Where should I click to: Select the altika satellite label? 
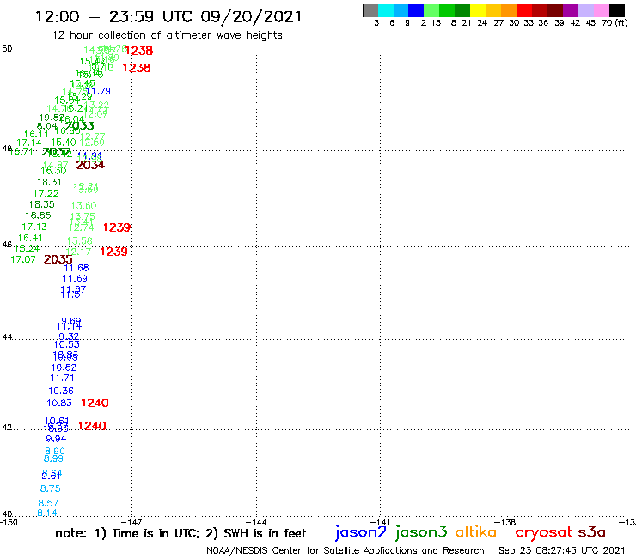(475, 531)
